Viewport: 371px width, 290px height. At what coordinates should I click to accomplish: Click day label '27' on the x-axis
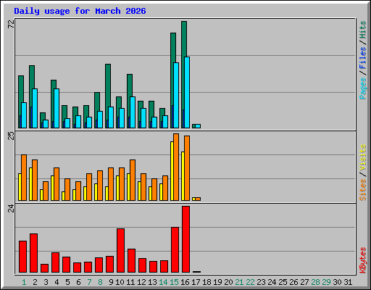304,282
